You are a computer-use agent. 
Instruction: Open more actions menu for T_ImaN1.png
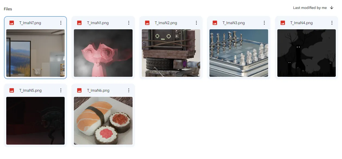[129, 23]
